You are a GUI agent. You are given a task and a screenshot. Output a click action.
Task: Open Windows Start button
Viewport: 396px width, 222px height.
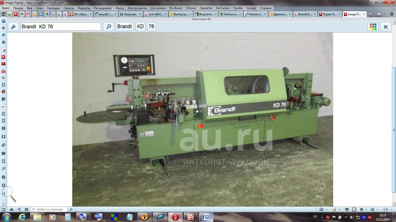(x=6, y=217)
